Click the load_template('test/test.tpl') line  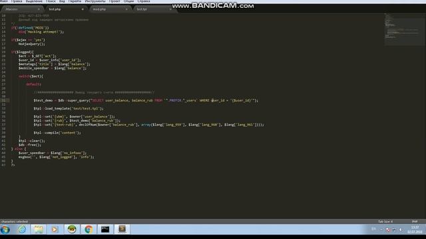(x=69, y=108)
